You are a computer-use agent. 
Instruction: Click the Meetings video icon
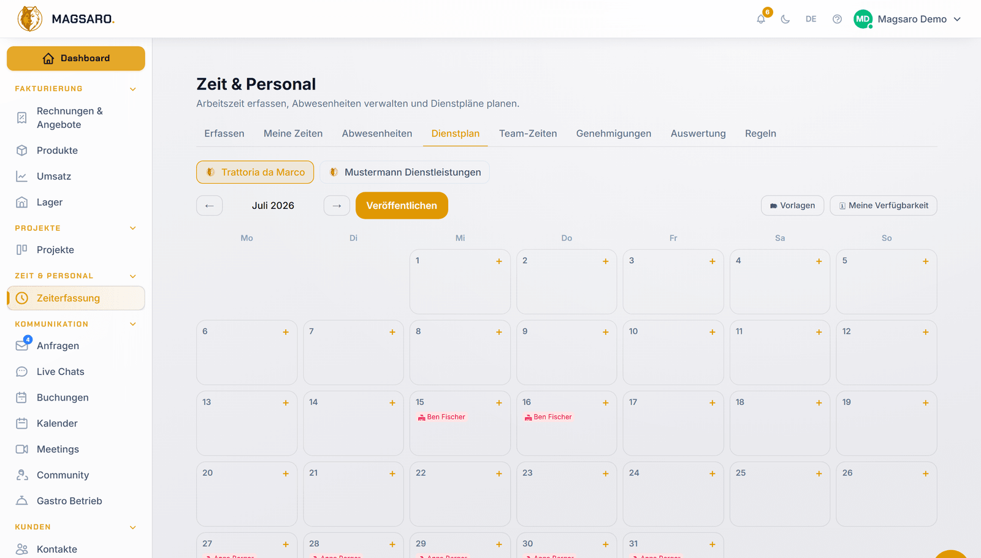[22, 449]
